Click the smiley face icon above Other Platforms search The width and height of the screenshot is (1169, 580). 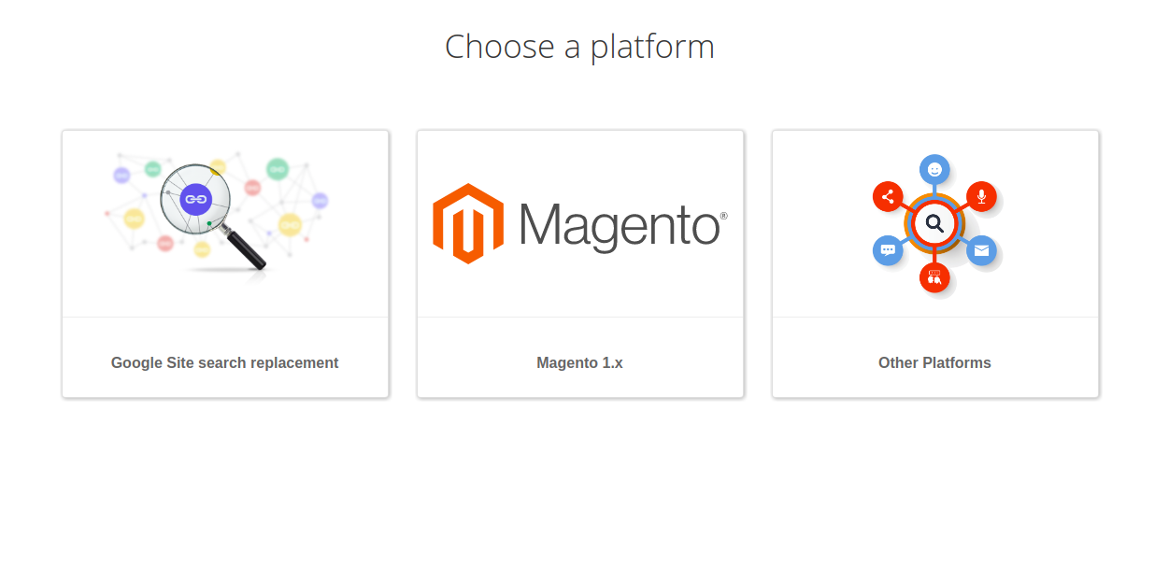point(934,169)
